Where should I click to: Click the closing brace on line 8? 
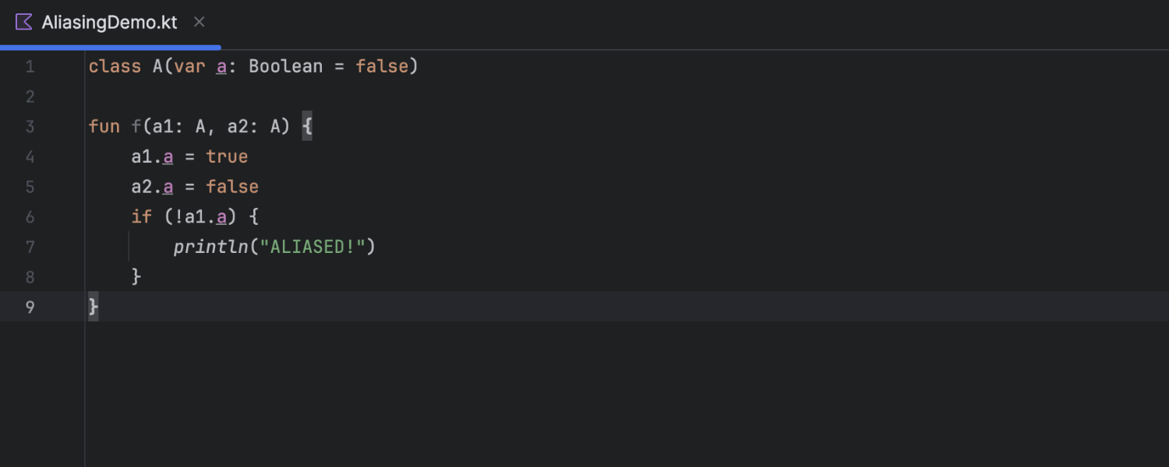click(136, 277)
